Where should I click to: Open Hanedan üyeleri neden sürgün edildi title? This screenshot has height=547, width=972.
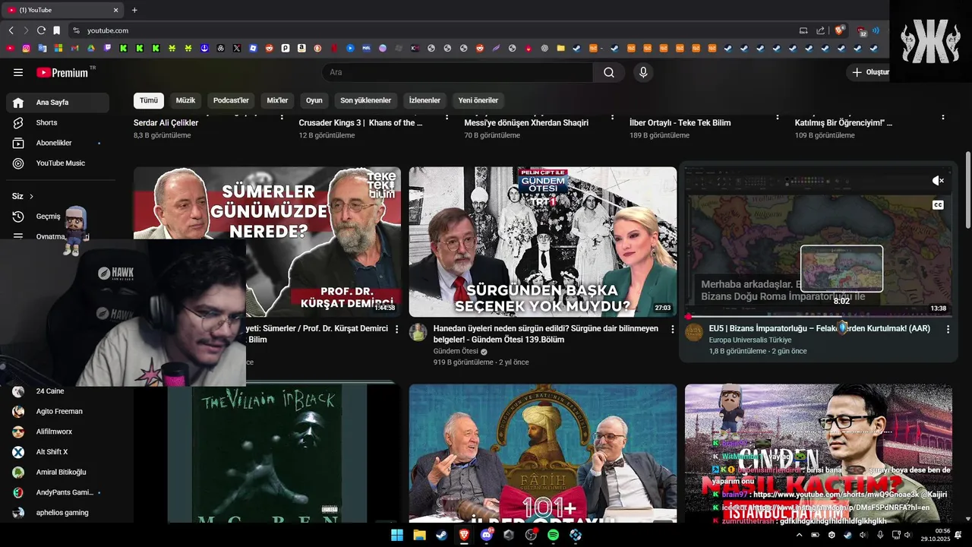[546, 334]
